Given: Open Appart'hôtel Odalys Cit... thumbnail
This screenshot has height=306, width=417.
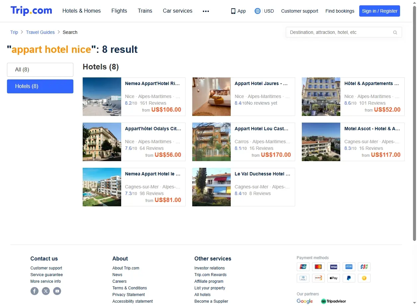Looking at the screenshot, I should (x=102, y=142).
